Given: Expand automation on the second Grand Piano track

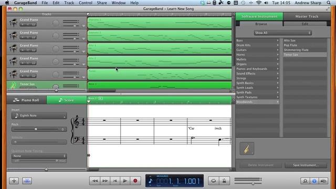Looking at the screenshot, I should 83,39.
